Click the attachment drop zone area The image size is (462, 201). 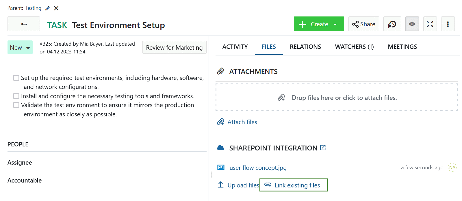[x=336, y=98]
